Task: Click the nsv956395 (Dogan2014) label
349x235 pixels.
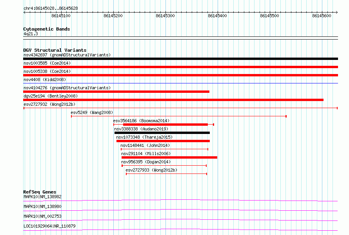Action: click(x=146, y=162)
